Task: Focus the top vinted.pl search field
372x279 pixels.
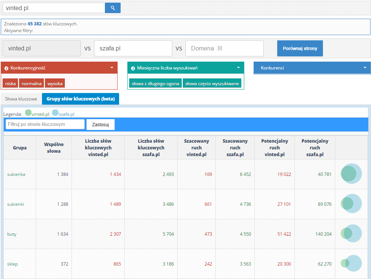Action: pos(54,8)
